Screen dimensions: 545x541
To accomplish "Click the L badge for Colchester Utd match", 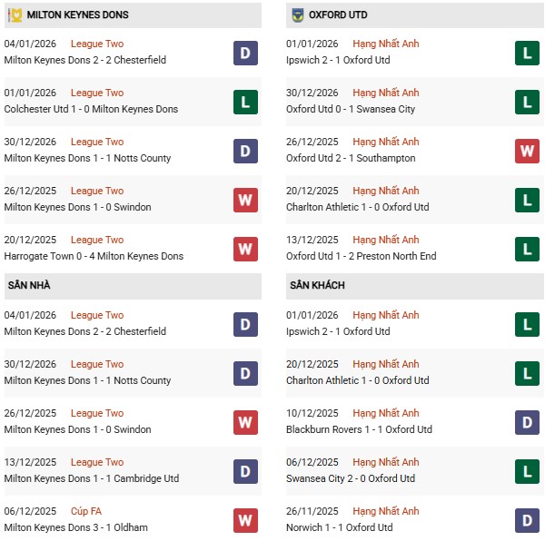I will coord(245,101).
